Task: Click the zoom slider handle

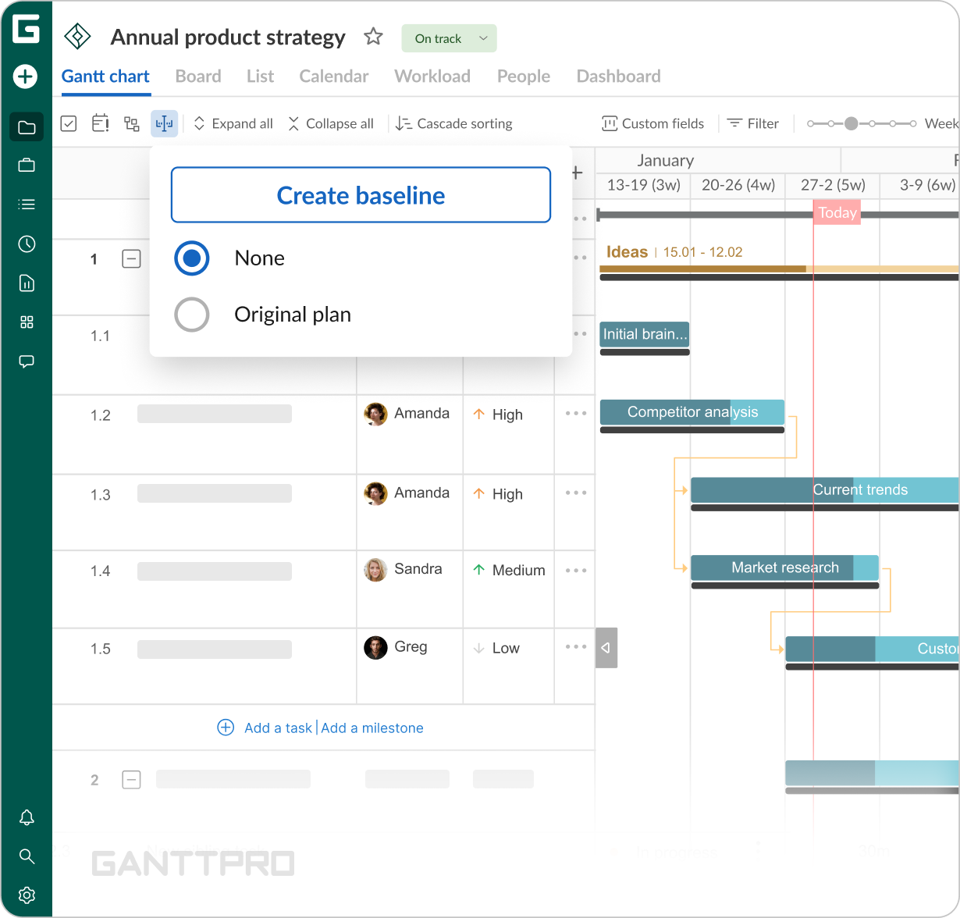Action: coord(851,123)
